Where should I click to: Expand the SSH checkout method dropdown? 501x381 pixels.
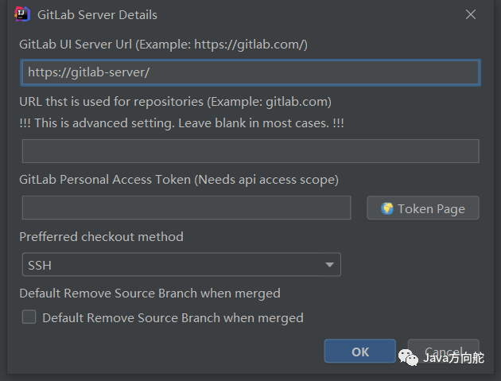[181, 265]
